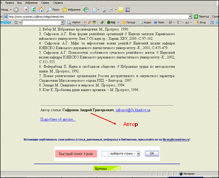
Task: Go to the Home page icon
Action: point(41,10)
